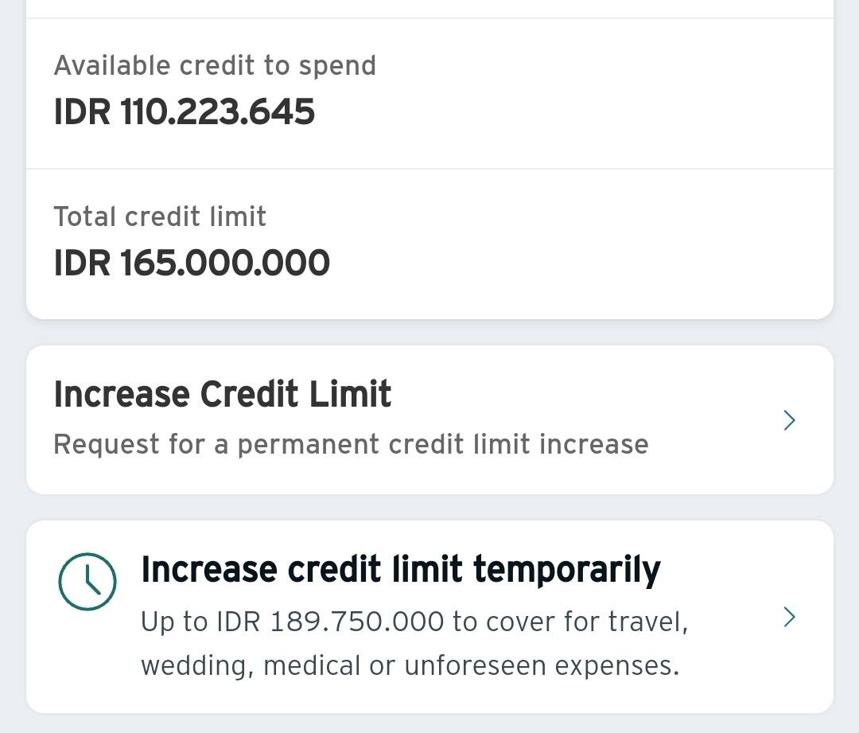Tap the '189.750.000' figure in the description

(x=356, y=622)
